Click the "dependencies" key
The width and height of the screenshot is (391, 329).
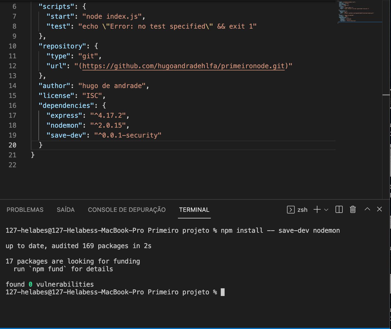pos(66,106)
